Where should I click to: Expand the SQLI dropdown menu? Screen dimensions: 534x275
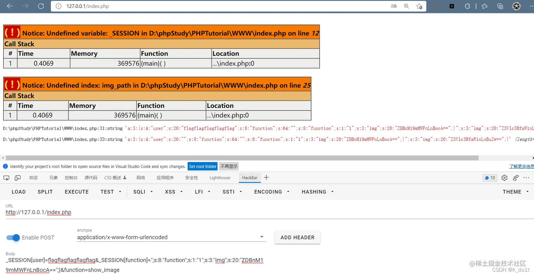click(x=143, y=192)
